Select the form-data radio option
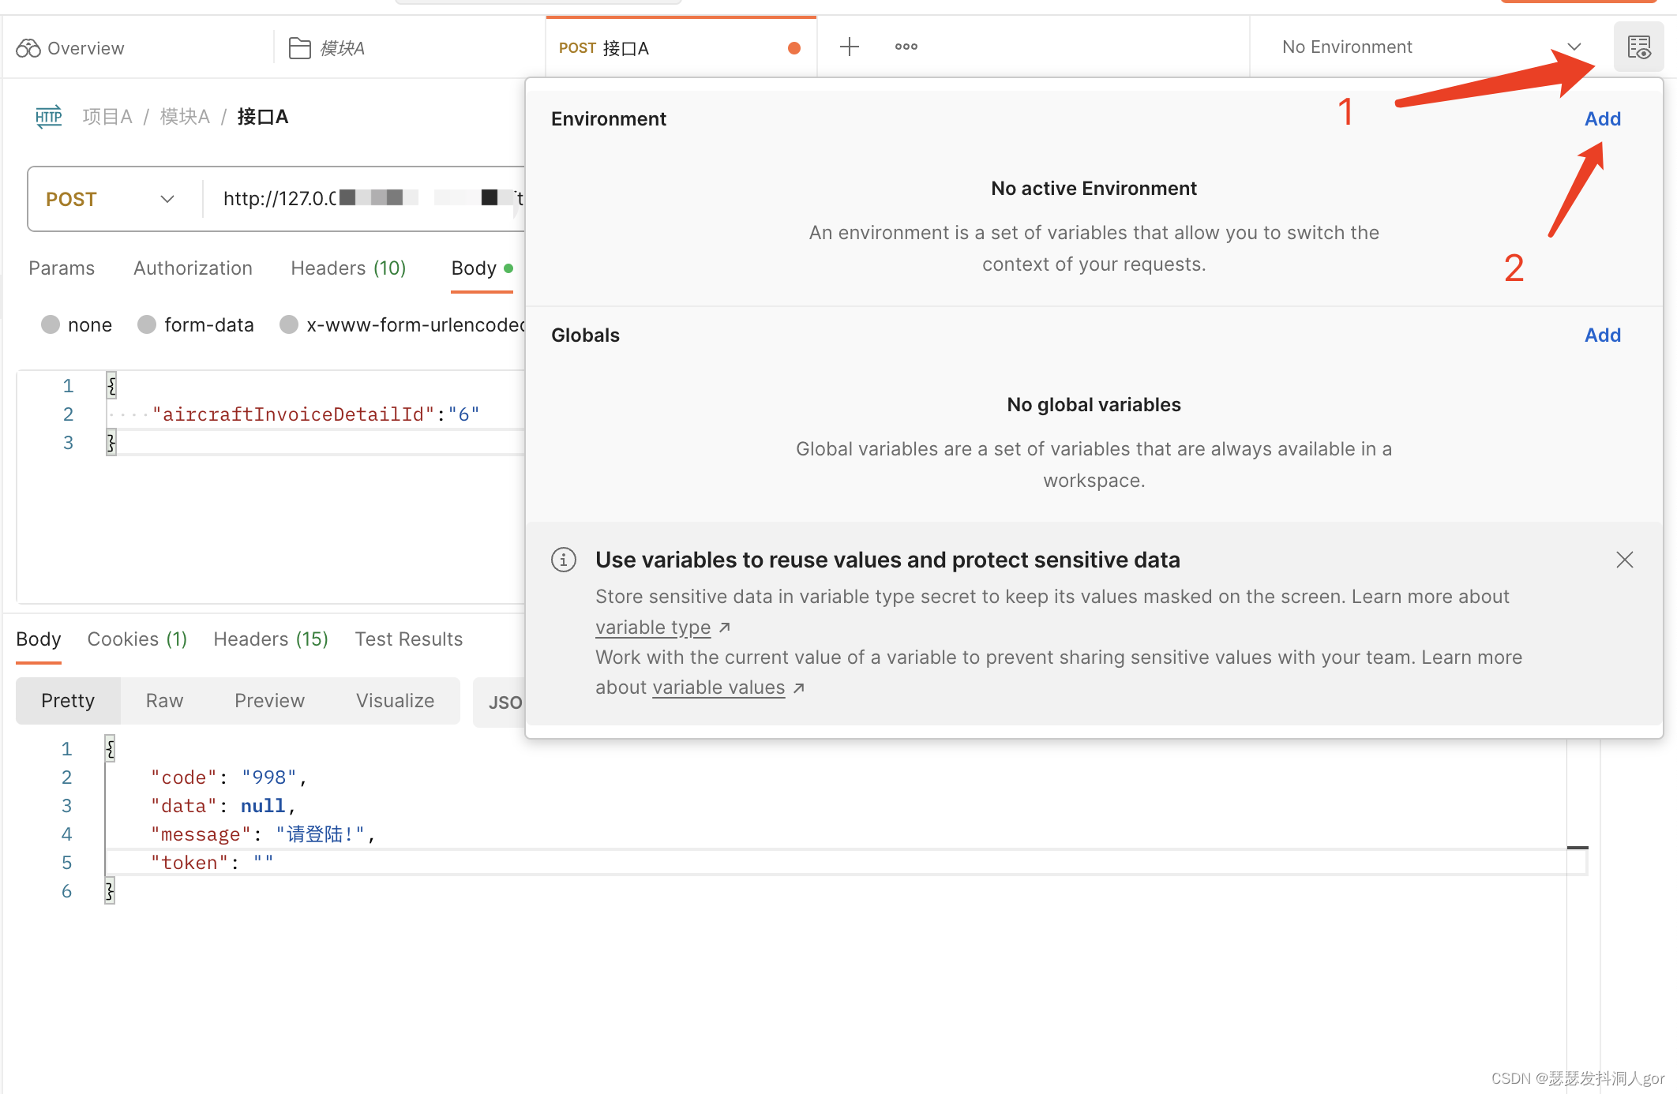Screen dimensions: 1677x1094 [147, 324]
